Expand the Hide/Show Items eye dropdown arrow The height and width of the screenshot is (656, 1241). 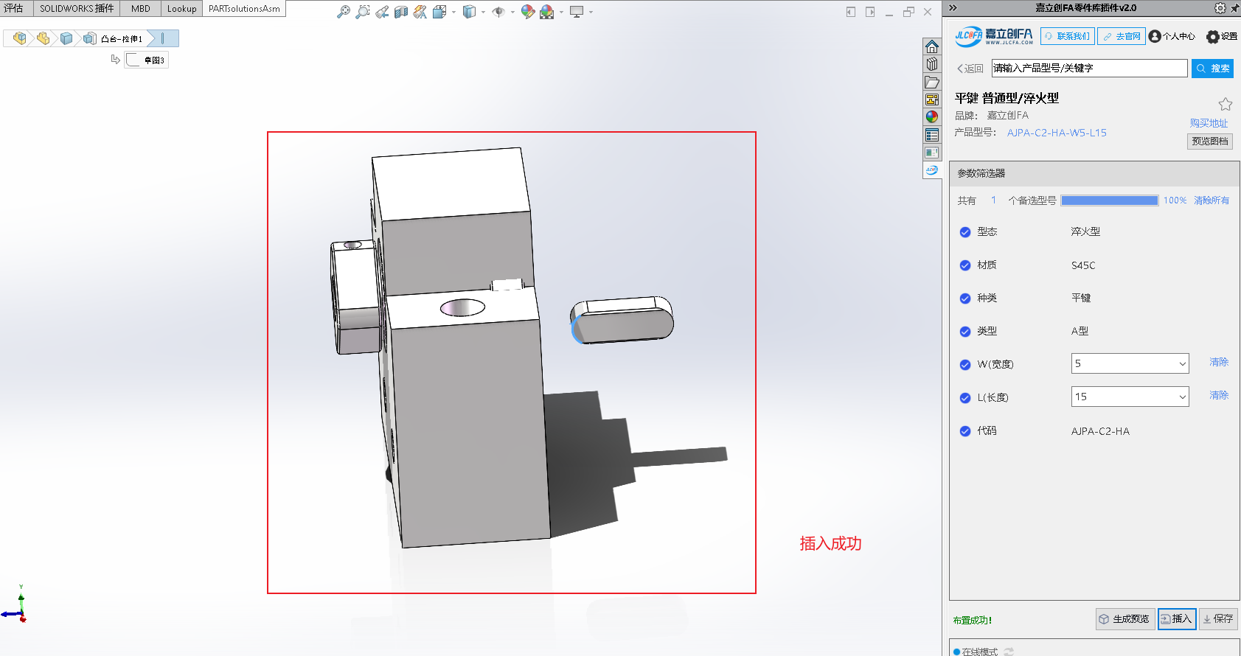tap(512, 12)
